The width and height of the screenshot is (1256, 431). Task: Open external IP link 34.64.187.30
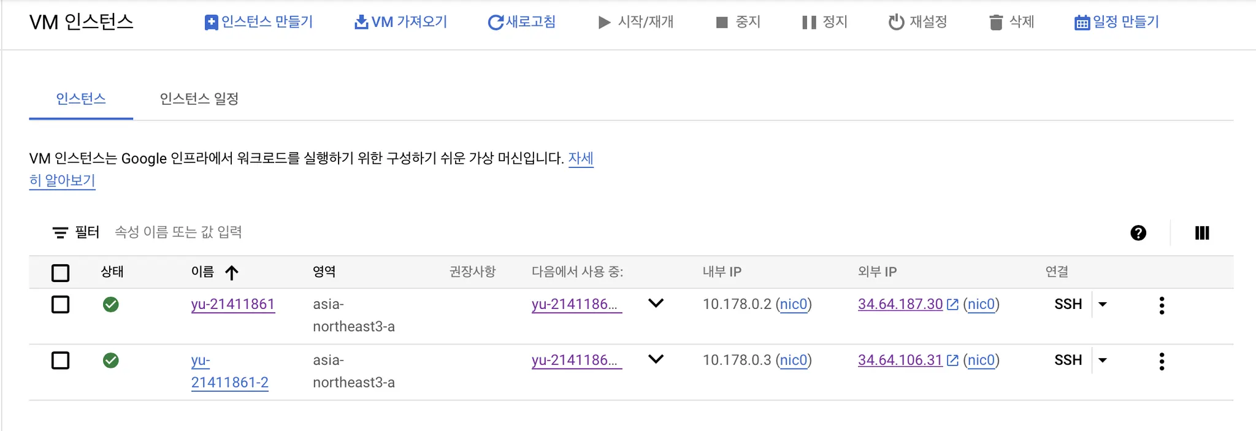(x=900, y=304)
